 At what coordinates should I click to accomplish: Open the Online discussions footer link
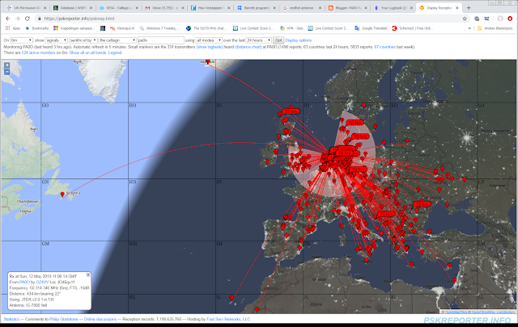100,319
